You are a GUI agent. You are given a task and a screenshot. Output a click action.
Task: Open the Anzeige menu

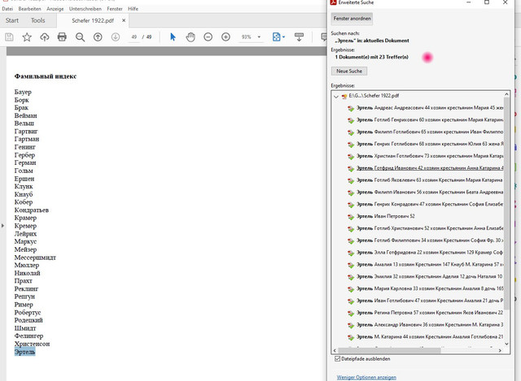point(55,9)
